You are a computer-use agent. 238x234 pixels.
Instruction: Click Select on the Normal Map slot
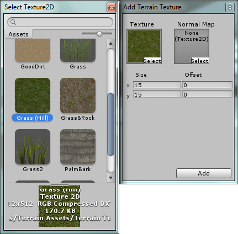pyautogui.click(x=200, y=61)
